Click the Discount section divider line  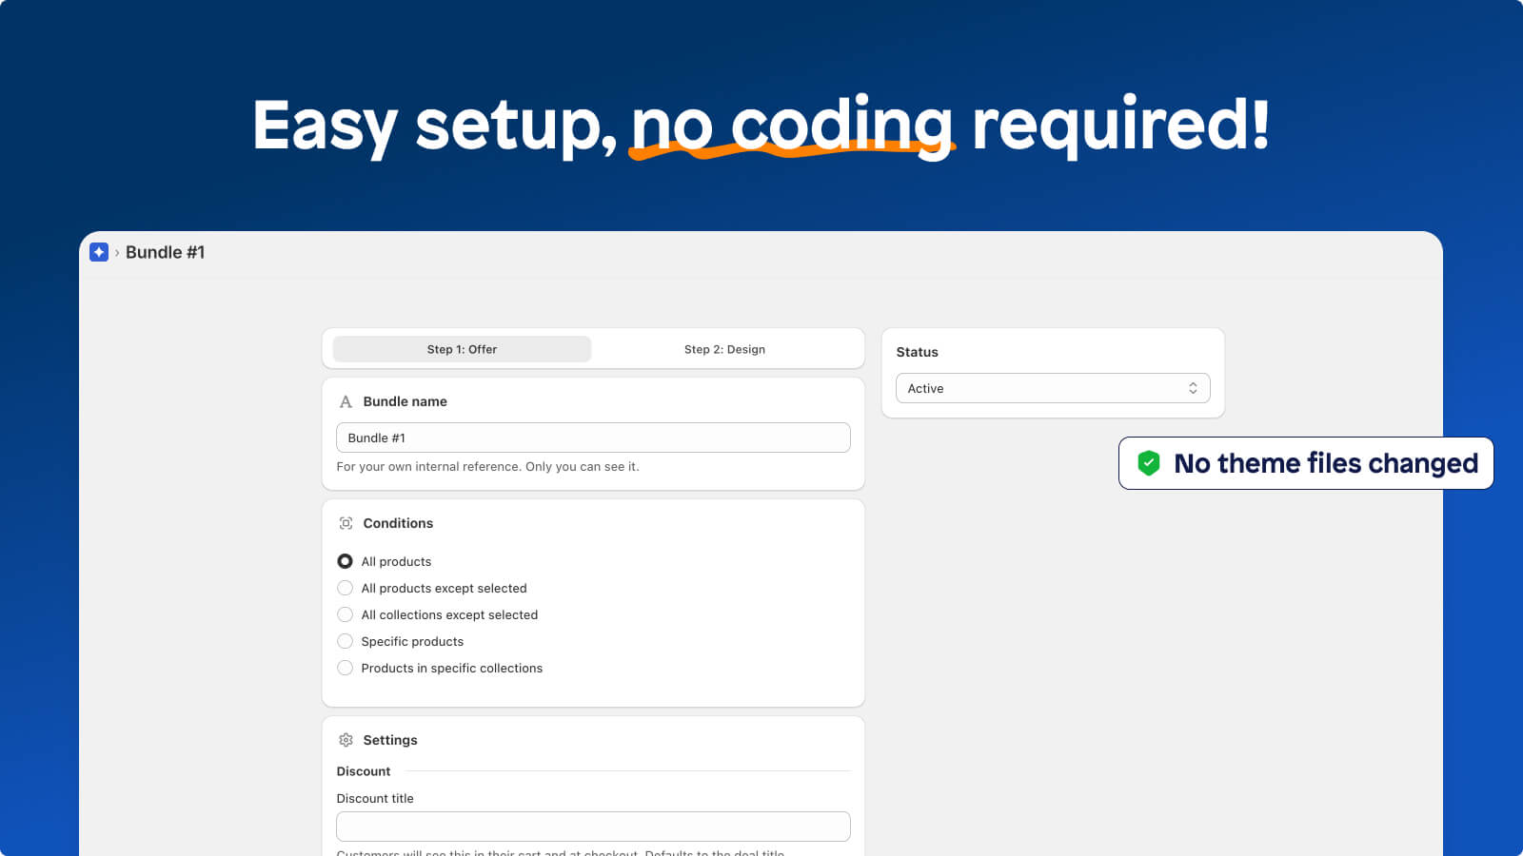click(x=628, y=771)
